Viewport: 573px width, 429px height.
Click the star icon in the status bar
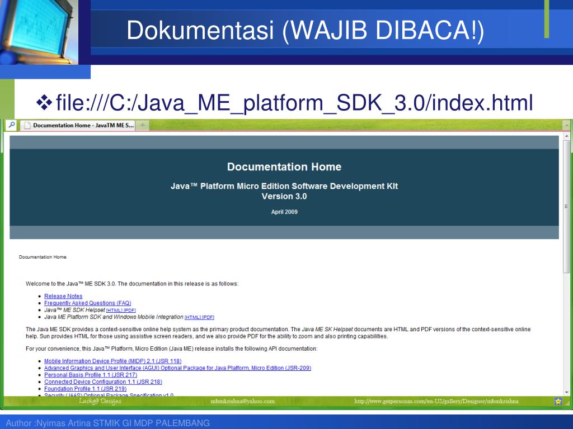click(558, 401)
